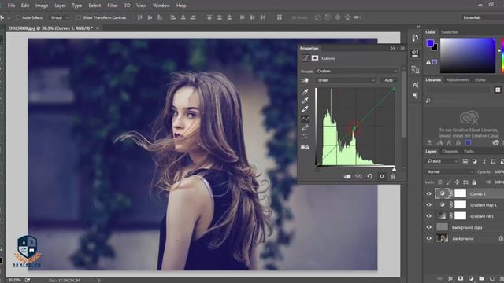The image size is (504, 283).
Task: Filter layers by type layer icon
Action: click(484, 161)
